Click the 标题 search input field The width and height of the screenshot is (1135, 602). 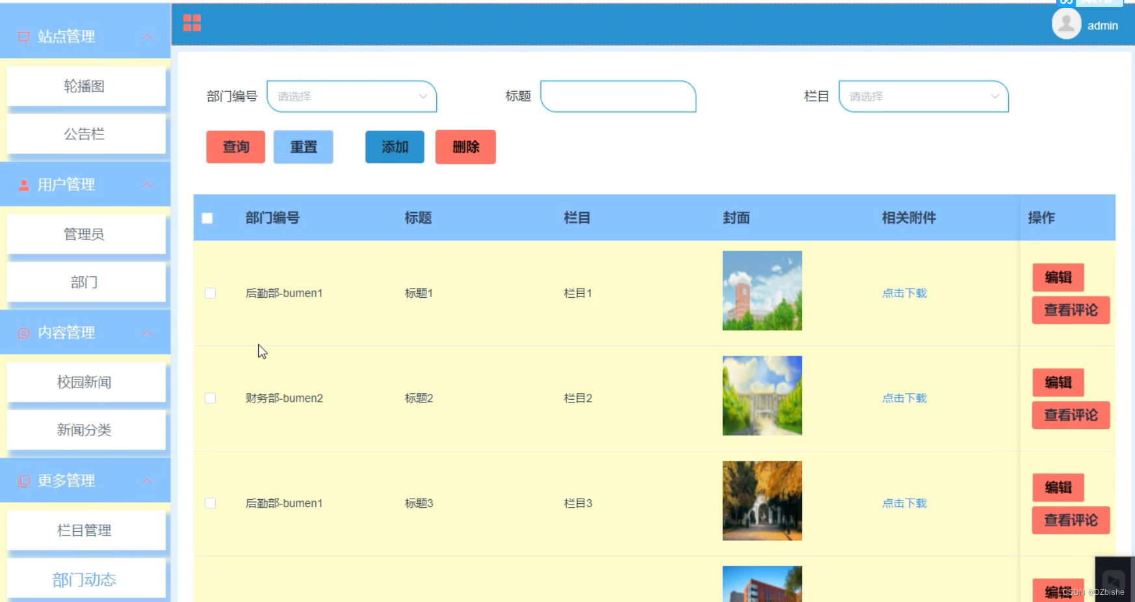coord(618,96)
